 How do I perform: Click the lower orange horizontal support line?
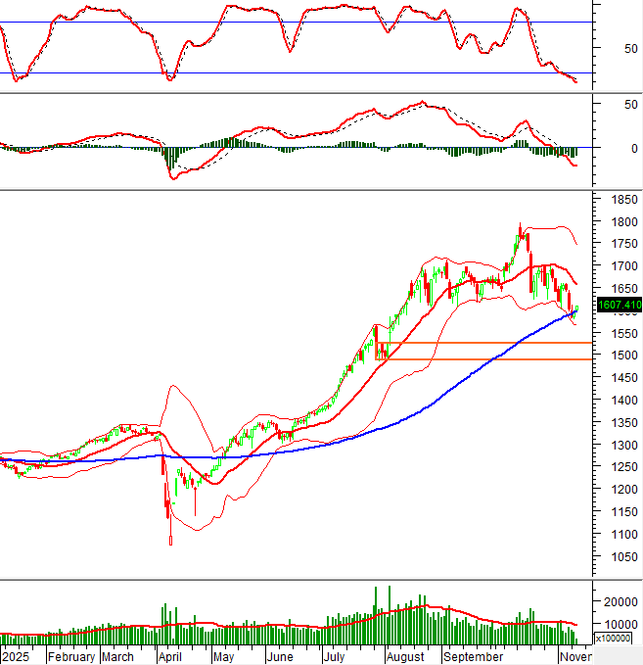(x=489, y=359)
